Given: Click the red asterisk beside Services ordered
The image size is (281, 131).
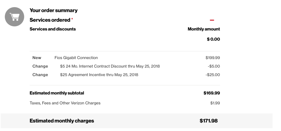Looking at the screenshot, I should click(72, 19).
